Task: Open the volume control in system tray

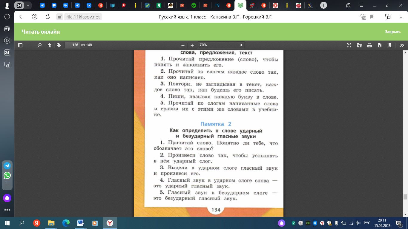Action: point(358,223)
